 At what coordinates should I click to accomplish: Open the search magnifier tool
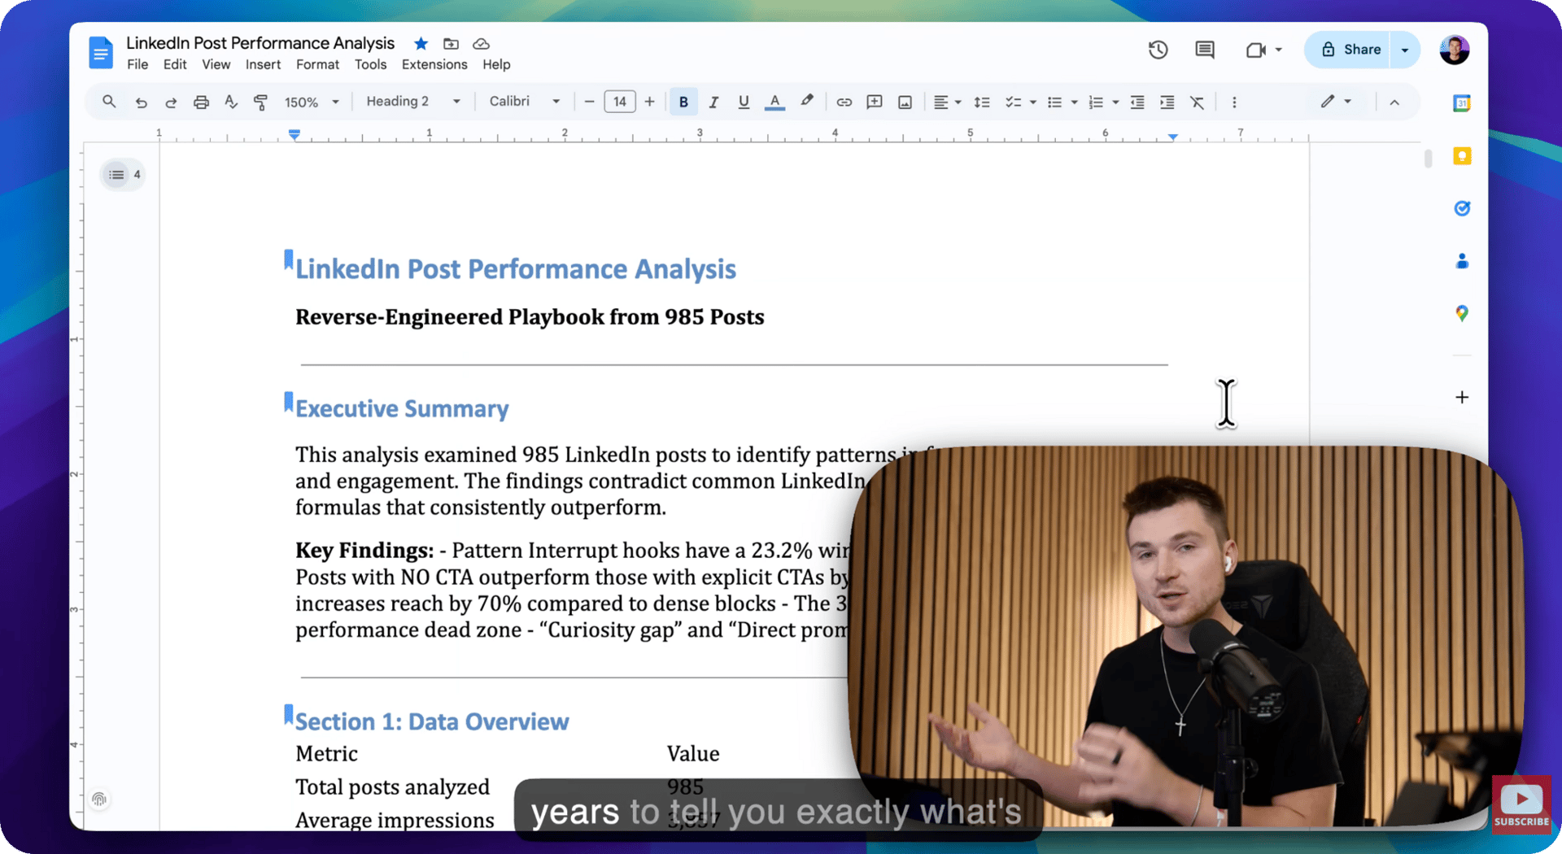pyautogui.click(x=109, y=102)
